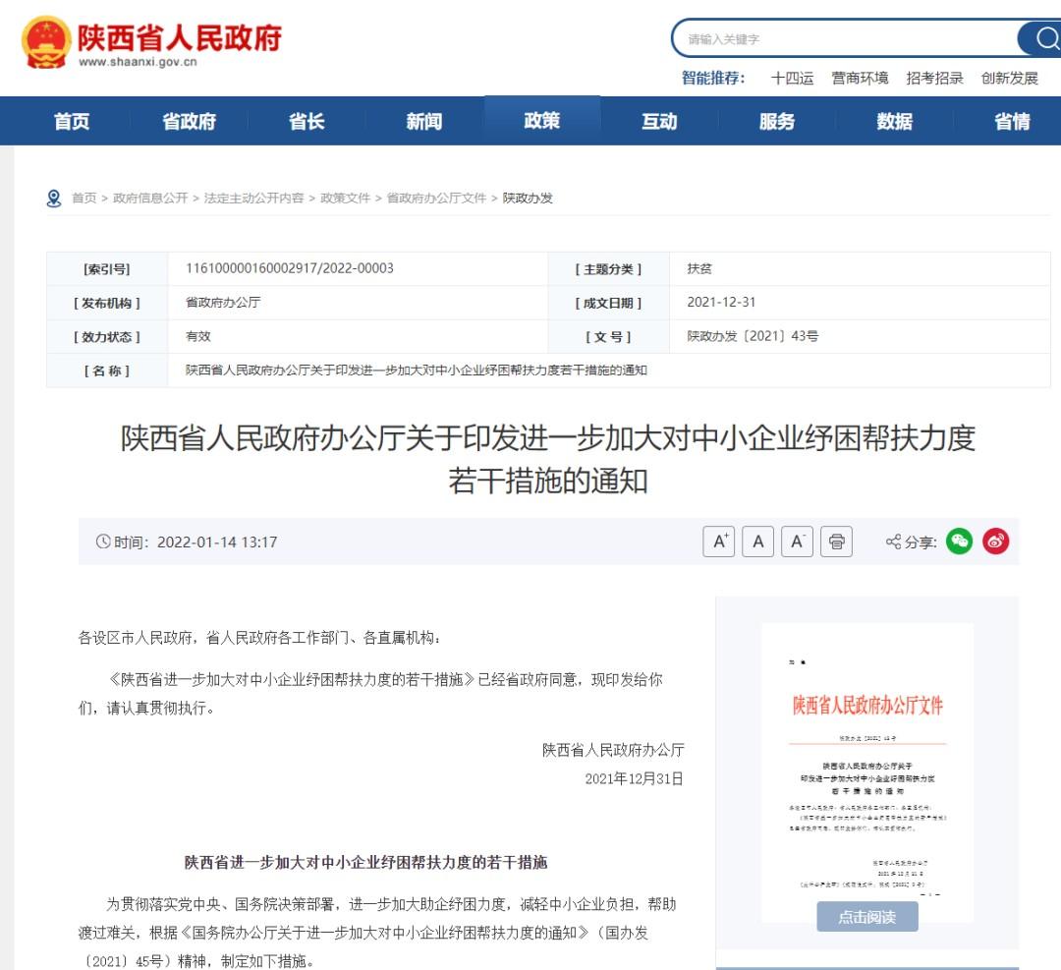Open 法定主动公开内容 breadcrumb link
The height and width of the screenshot is (970, 1061).
pyautogui.click(x=253, y=198)
